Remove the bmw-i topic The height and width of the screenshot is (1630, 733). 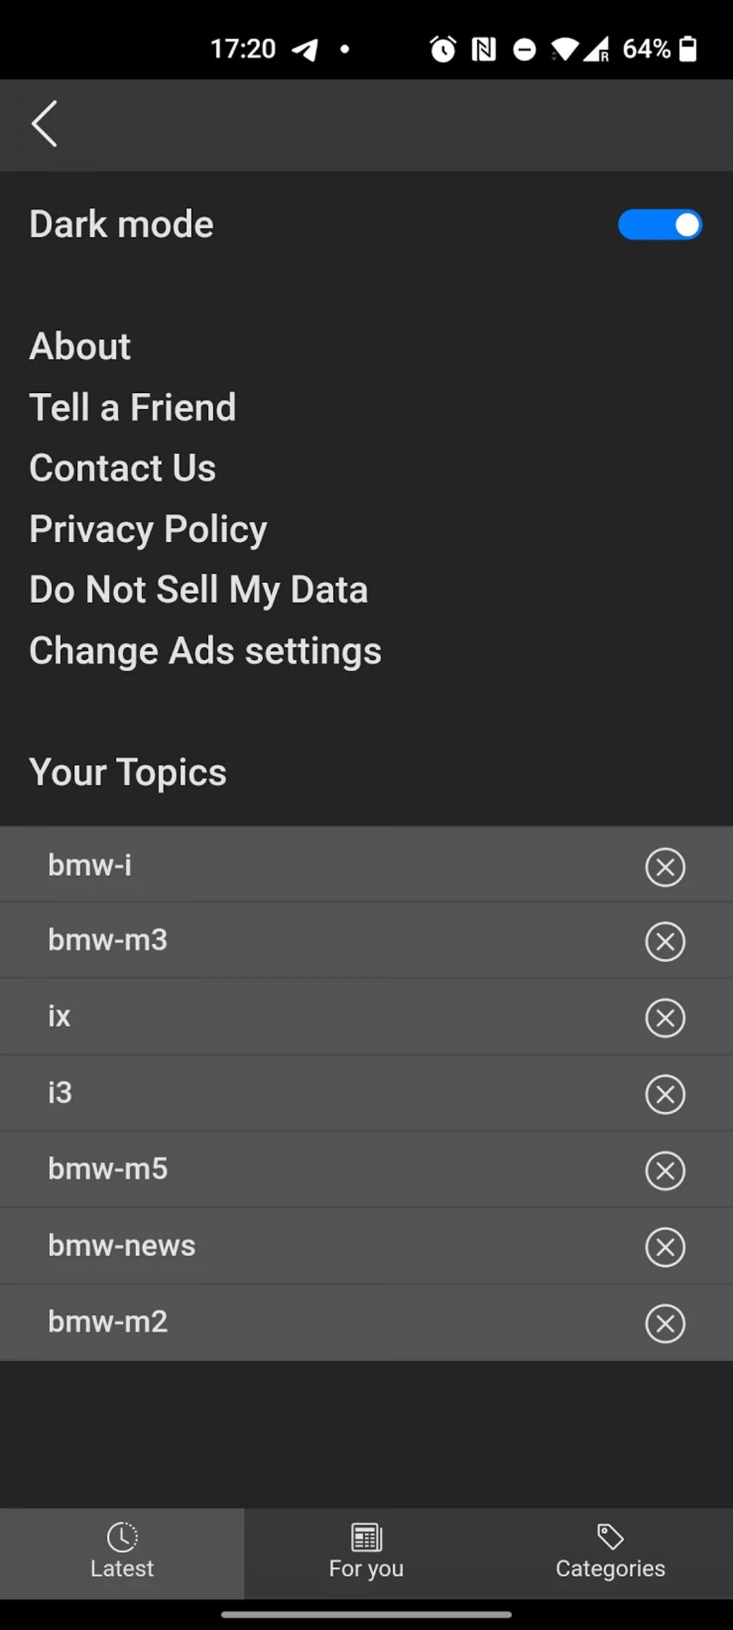(665, 867)
